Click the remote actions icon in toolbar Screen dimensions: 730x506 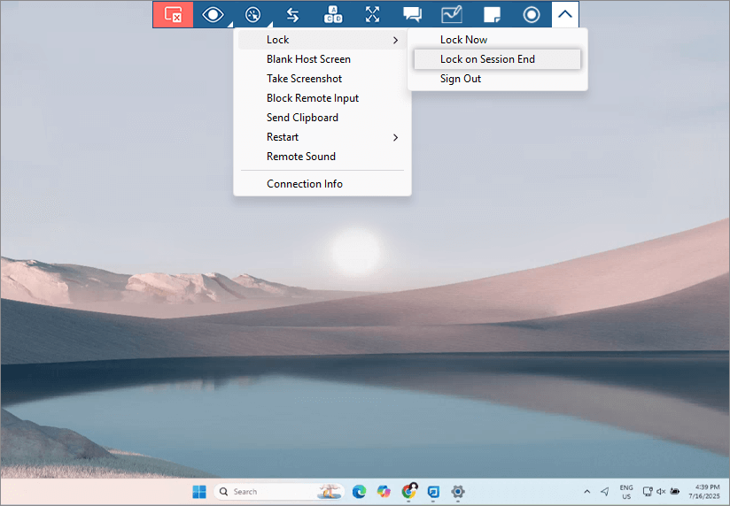[252, 14]
